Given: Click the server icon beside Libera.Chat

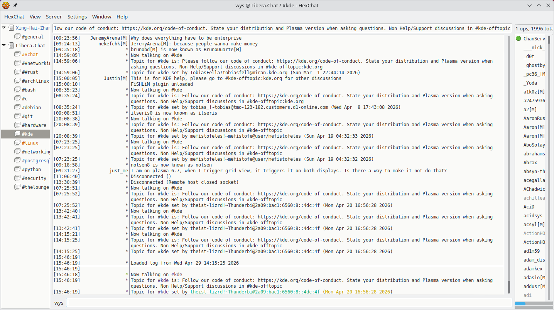Looking at the screenshot, I should pyautogui.click(x=11, y=46).
